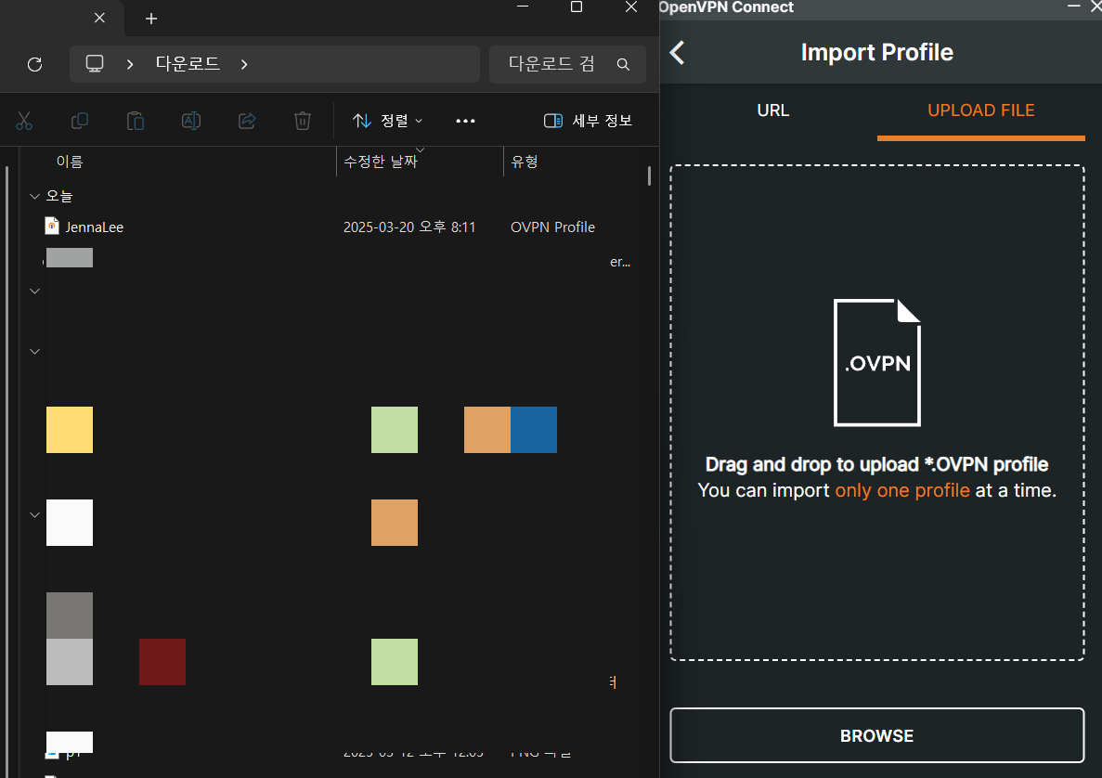This screenshot has height=778, width=1102.
Task: Sort by the 유형 column header
Action: (x=525, y=162)
